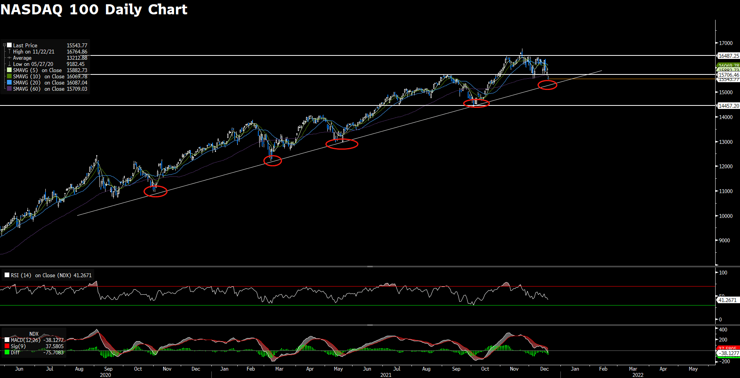Click the 15706.46 price level tag

(728, 75)
